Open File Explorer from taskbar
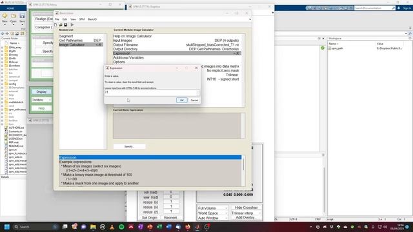The width and height of the screenshot is (413, 232). (x=93, y=227)
